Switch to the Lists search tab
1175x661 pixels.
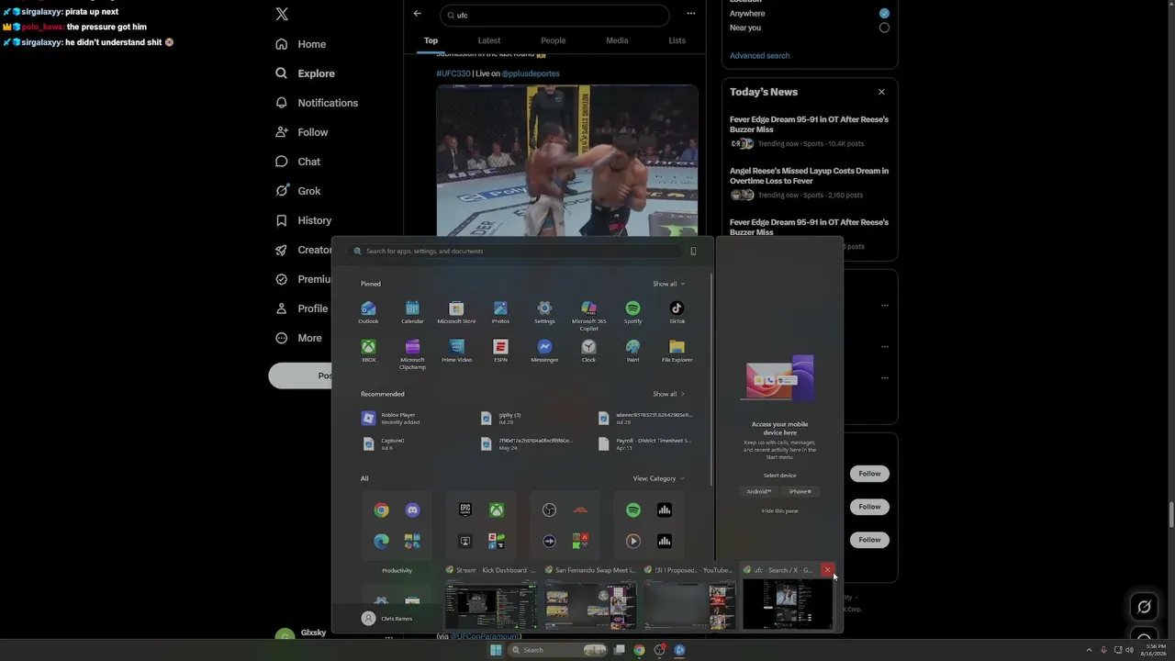click(677, 40)
